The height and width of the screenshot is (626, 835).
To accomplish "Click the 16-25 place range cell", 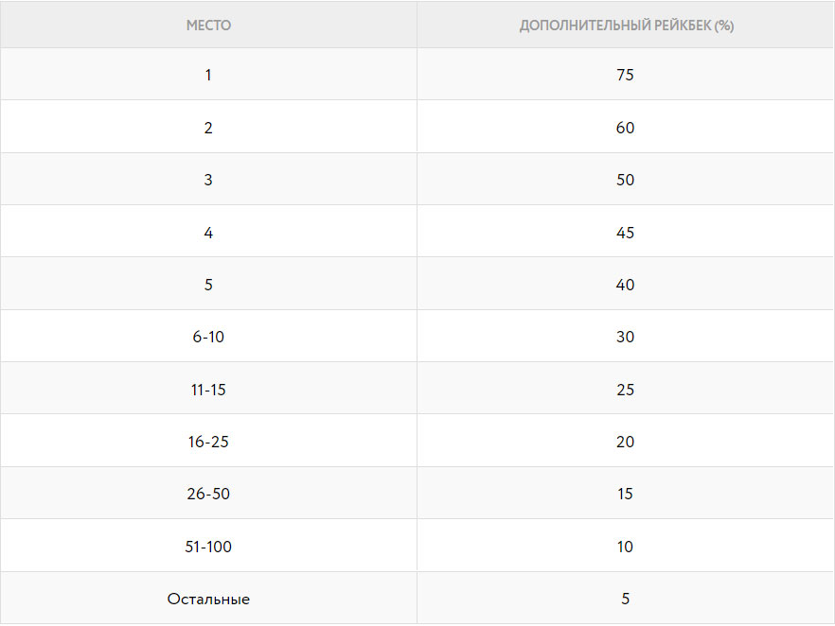I will (208, 442).
